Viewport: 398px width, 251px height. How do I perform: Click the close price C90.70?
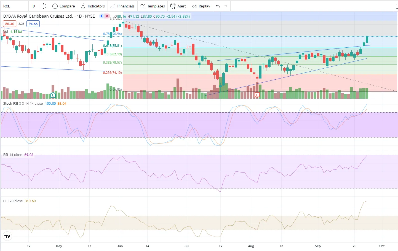pos(159,17)
